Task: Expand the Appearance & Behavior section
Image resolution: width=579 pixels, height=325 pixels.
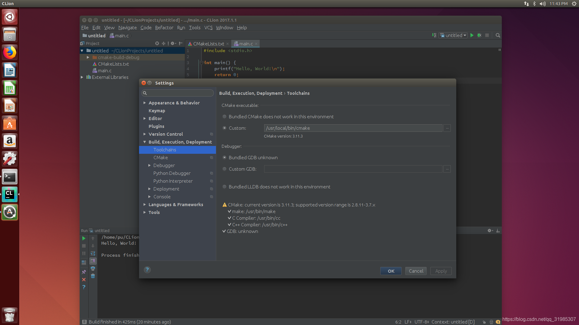Action: coord(145,103)
